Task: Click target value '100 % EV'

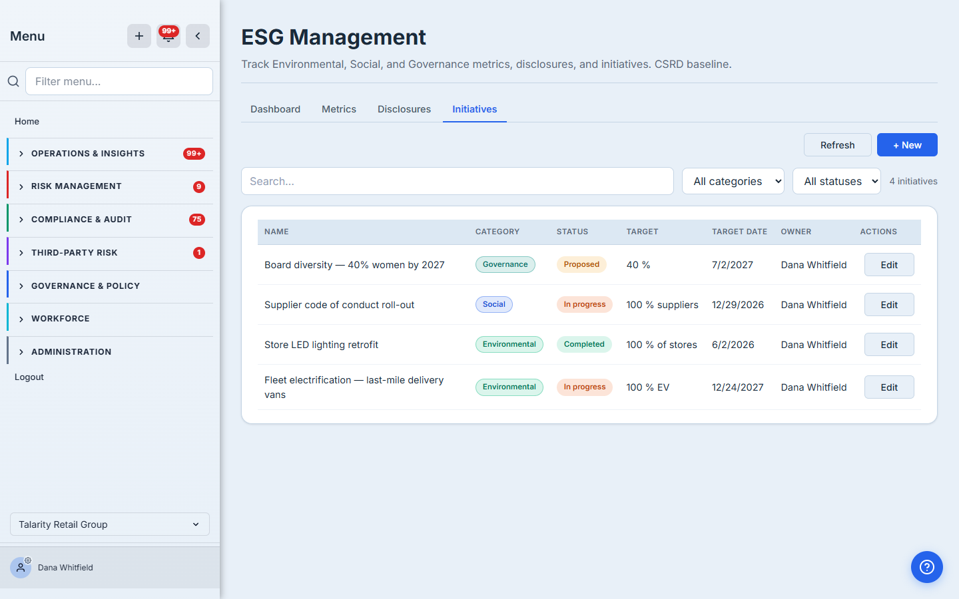Action: pos(648,387)
